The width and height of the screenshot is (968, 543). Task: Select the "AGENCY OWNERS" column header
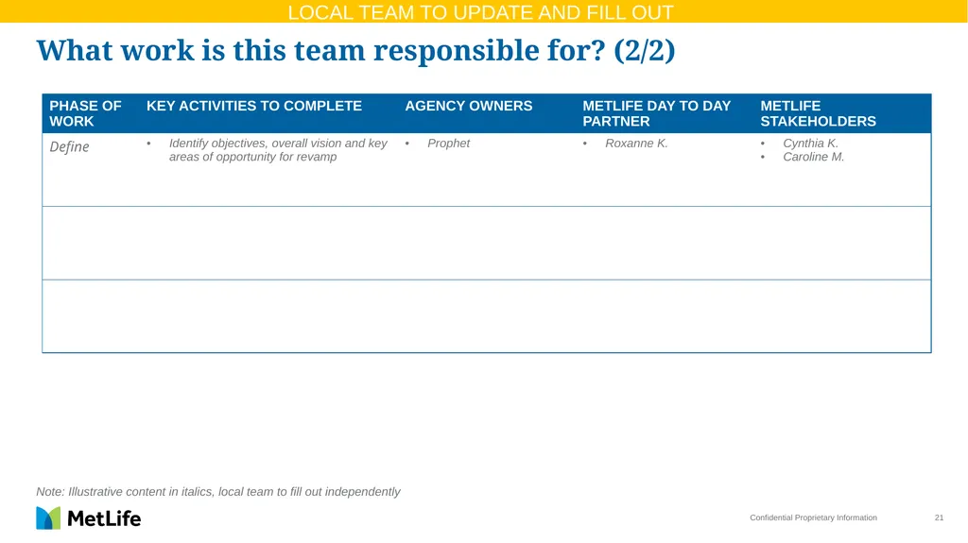(x=469, y=106)
